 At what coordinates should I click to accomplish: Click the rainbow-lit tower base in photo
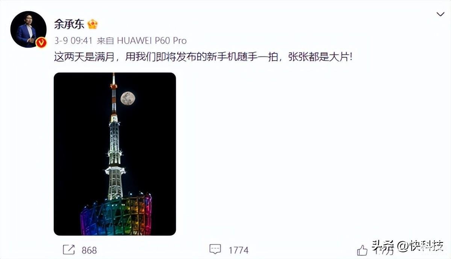pyautogui.click(x=116, y=215)
